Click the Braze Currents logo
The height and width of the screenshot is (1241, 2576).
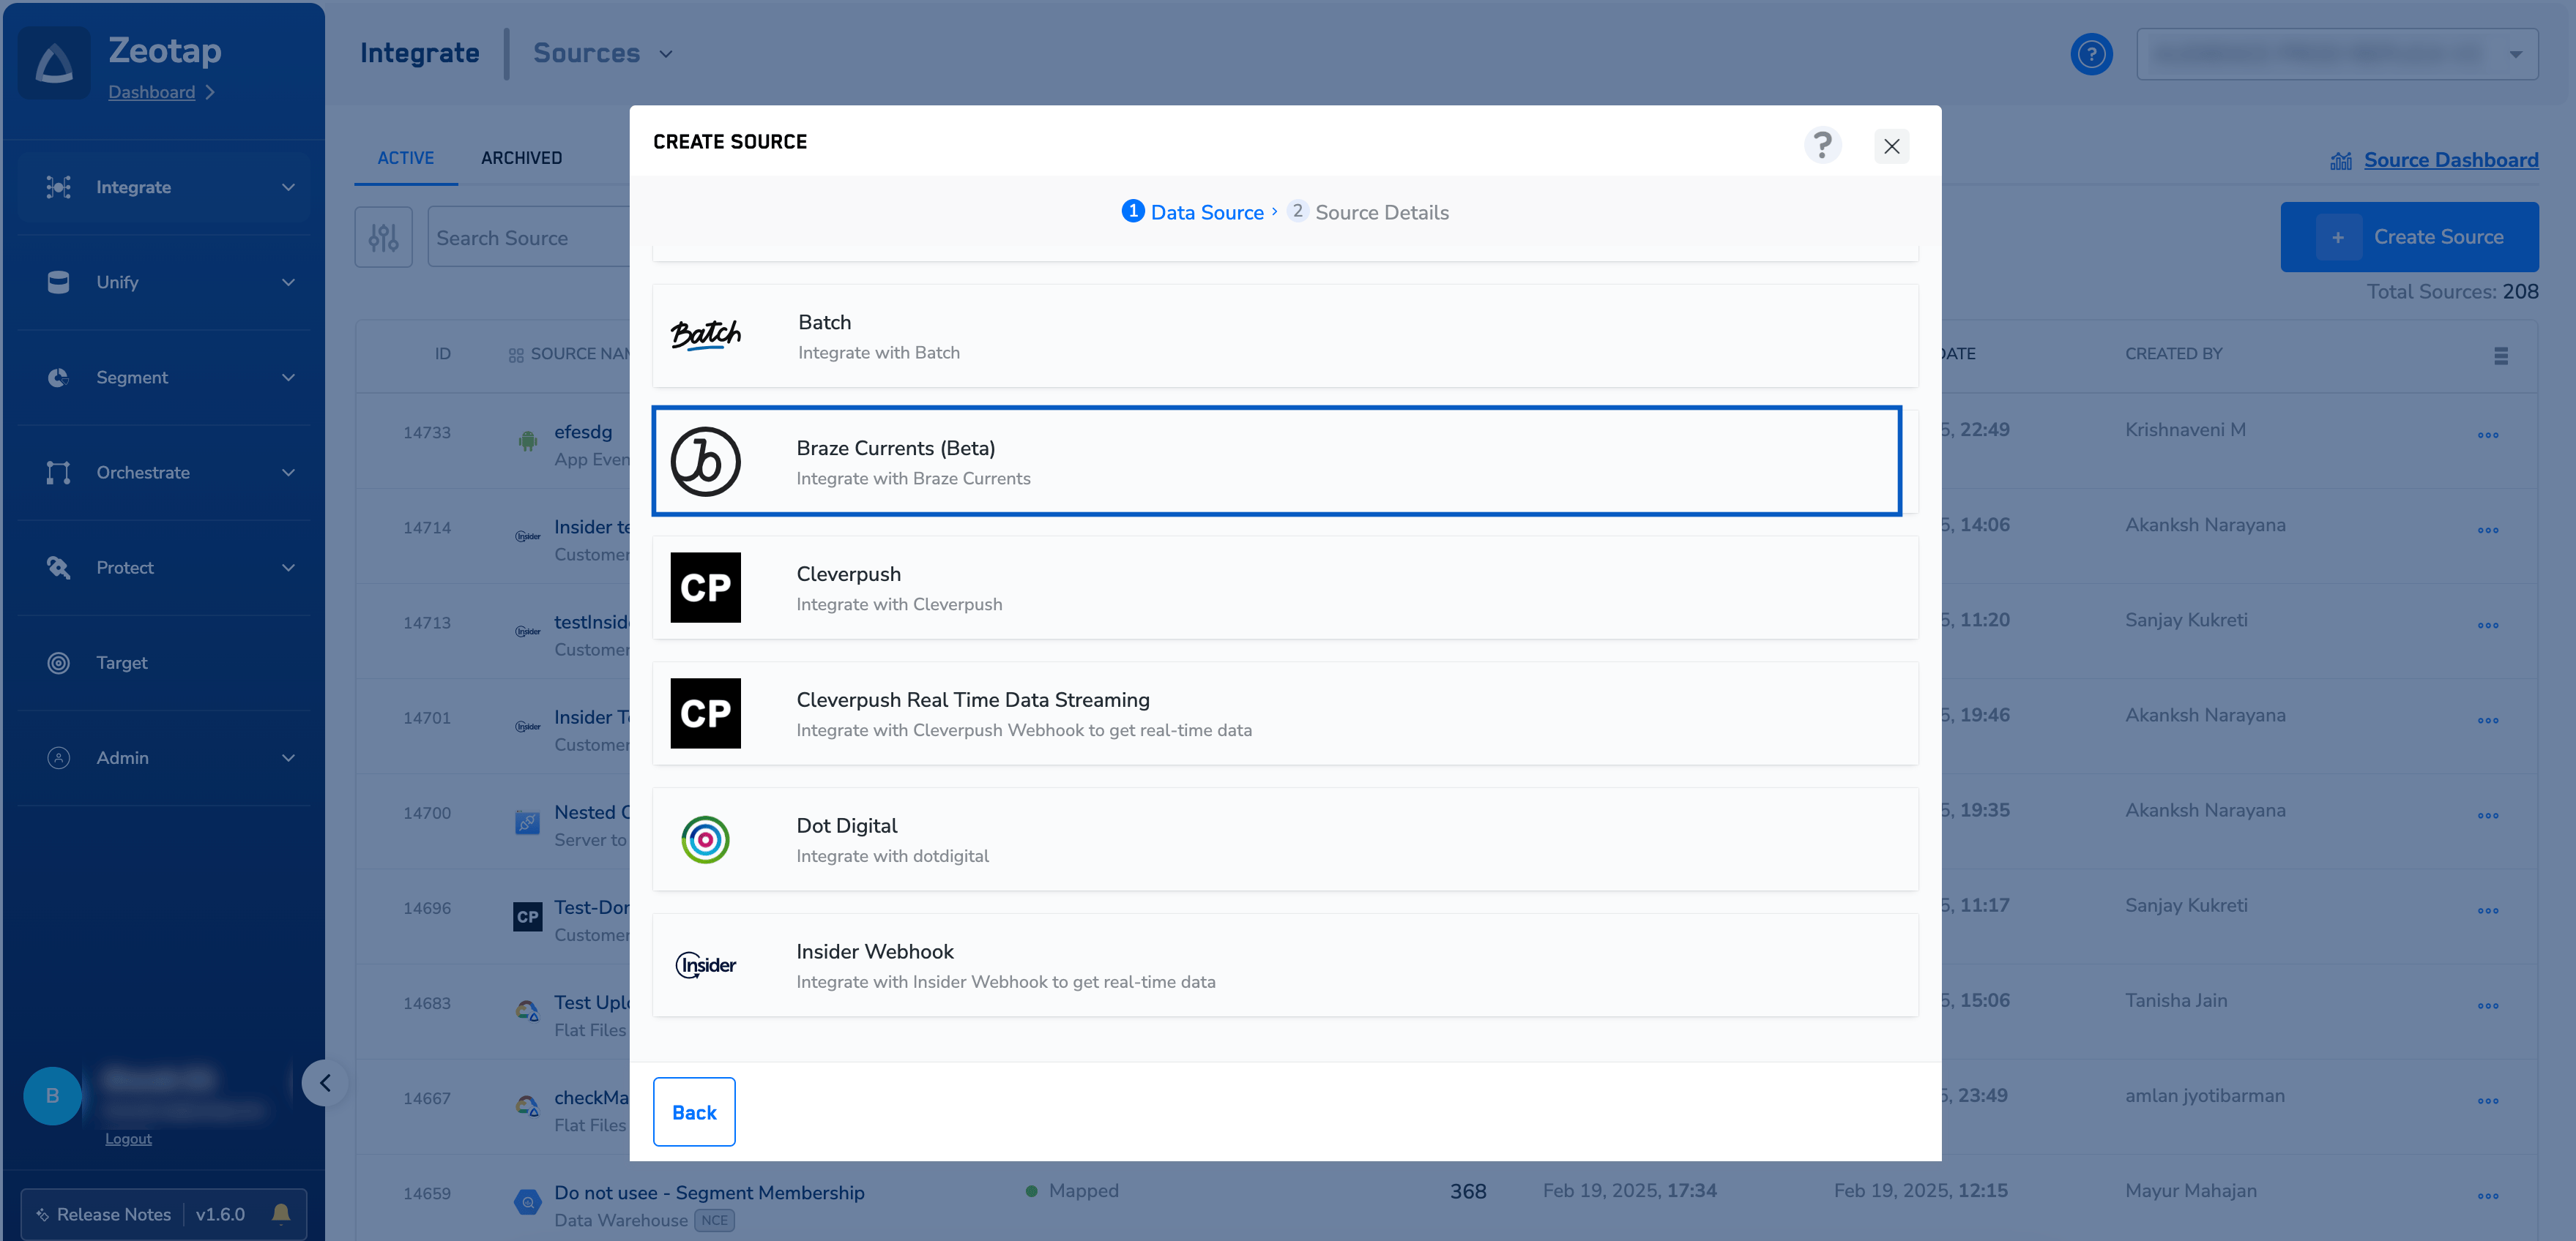click(x=705, y=462)
